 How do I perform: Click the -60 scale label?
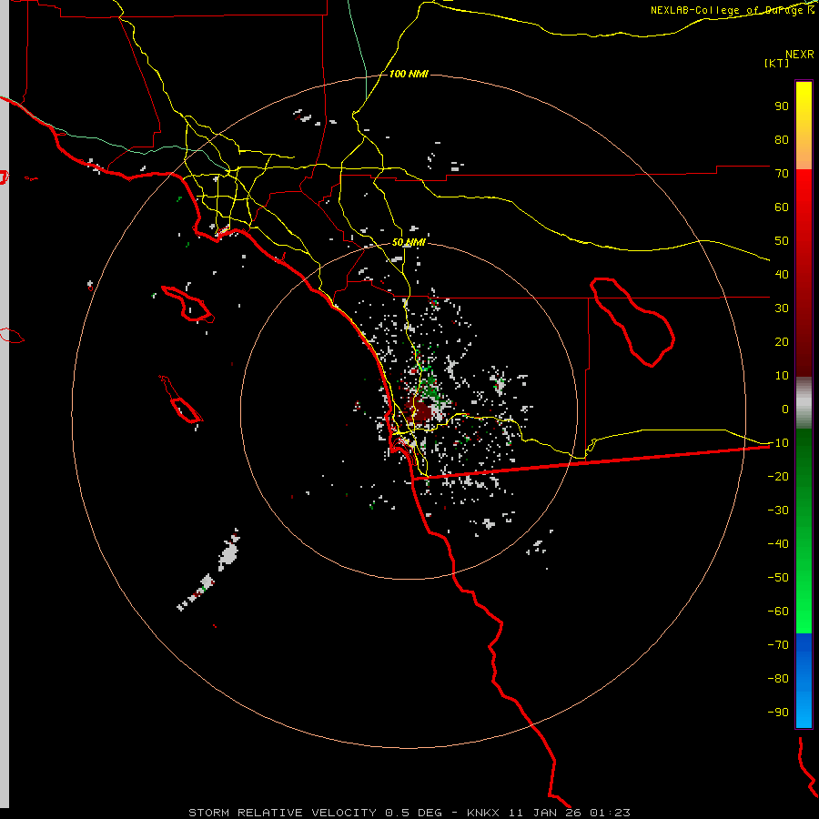(778, 612)
